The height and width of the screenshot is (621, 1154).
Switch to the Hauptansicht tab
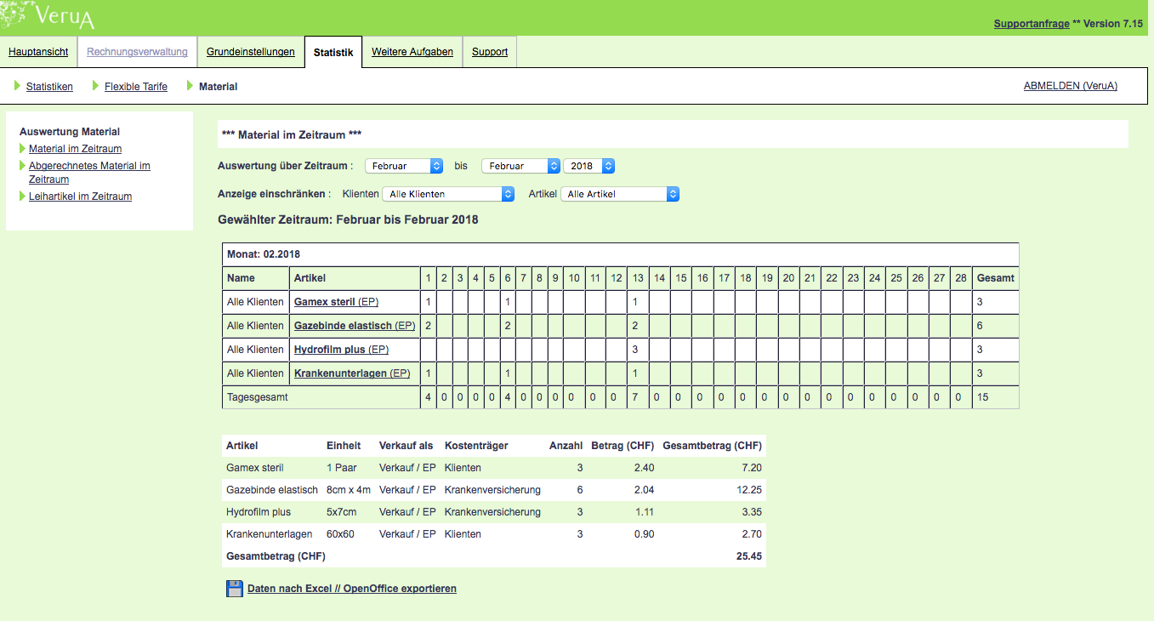click(38, 52)
